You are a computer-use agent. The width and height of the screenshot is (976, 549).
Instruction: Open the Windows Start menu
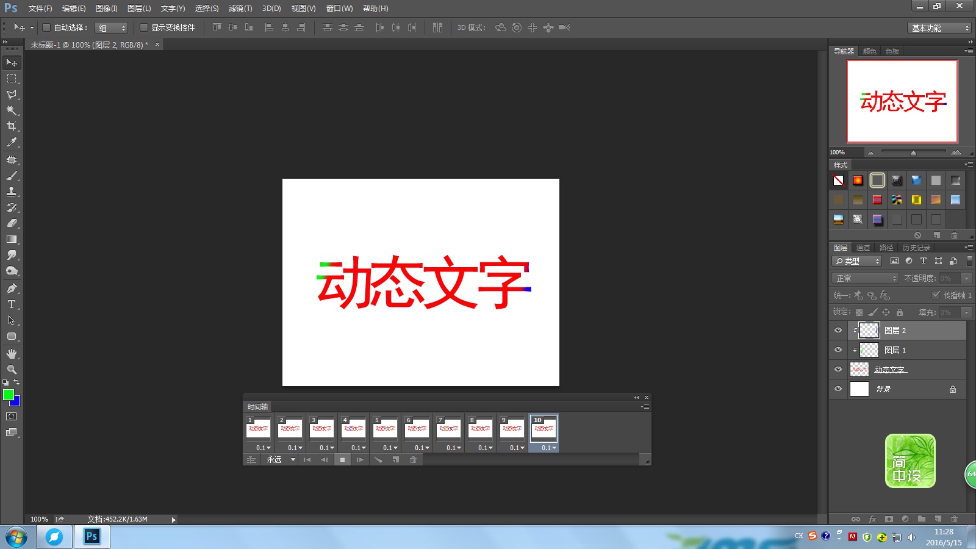pos(16,537)
